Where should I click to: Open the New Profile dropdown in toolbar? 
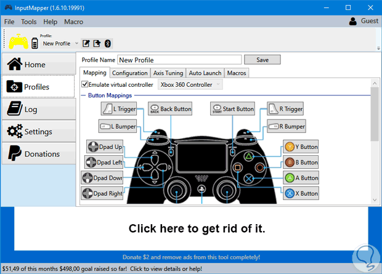pyautogui.click(x=60, y=44)
